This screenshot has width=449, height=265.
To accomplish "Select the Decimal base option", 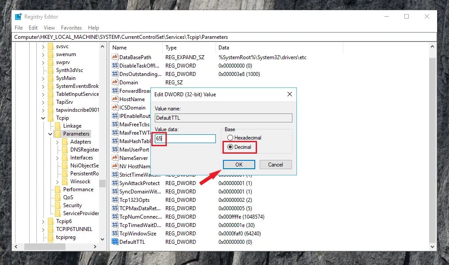I will click(x=239, y=147).
